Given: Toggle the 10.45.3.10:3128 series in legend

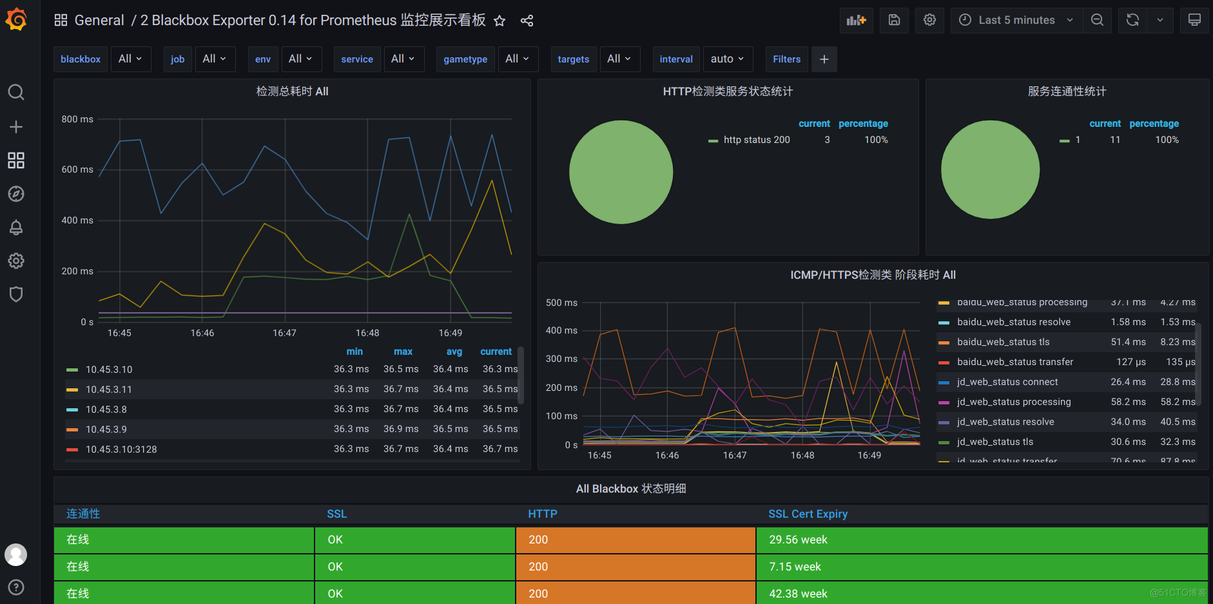Looking at the screenshot, I should click(121, 449).
